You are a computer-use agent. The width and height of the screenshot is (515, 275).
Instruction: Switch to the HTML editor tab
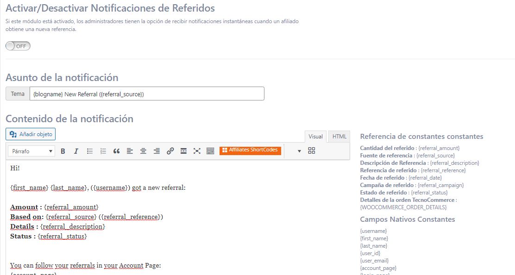point(339,137)
